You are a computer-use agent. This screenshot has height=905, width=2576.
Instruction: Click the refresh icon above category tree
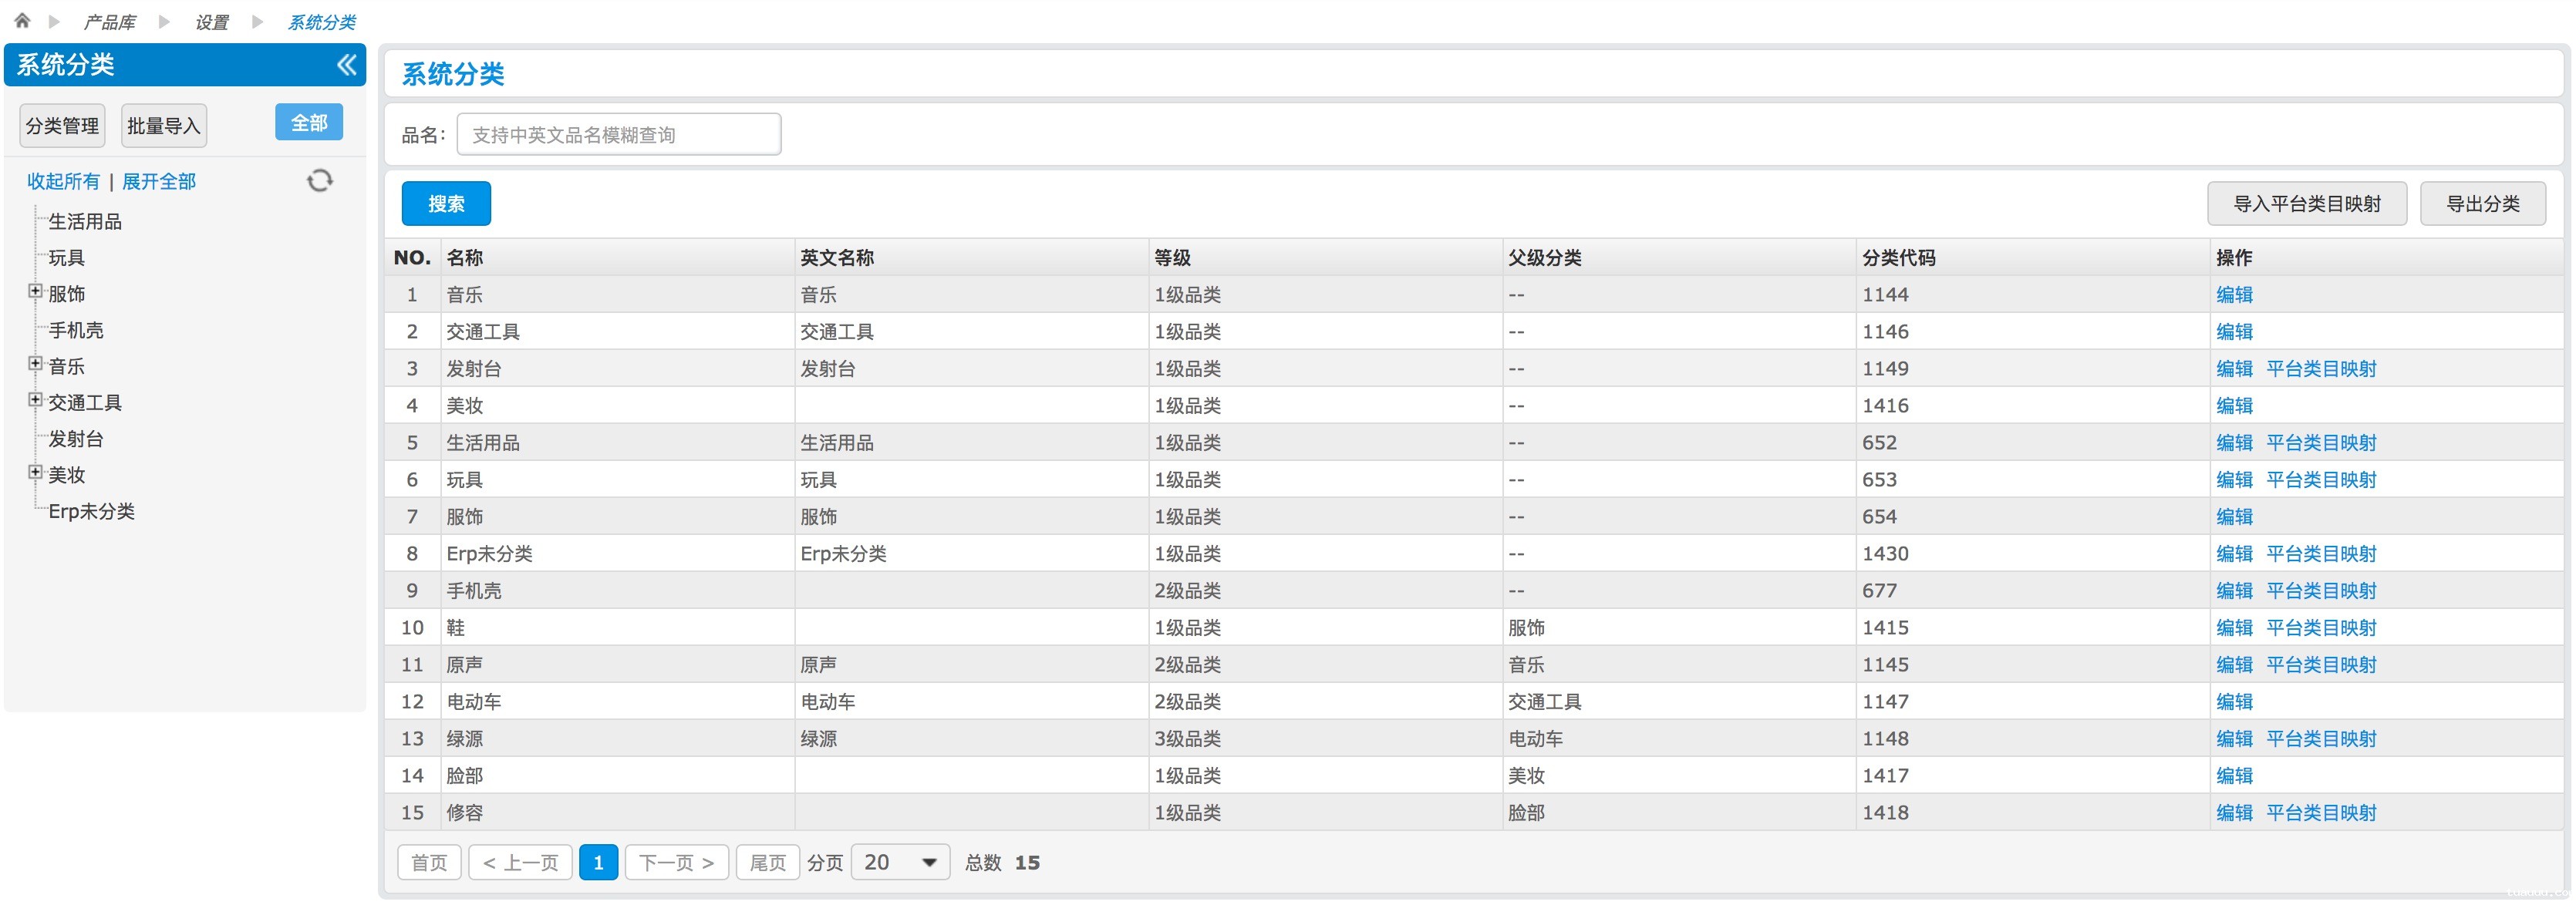coord(319,181)
